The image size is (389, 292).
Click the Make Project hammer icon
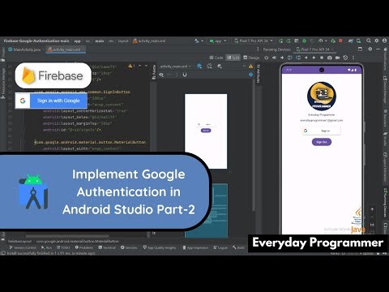click(197, 41)
